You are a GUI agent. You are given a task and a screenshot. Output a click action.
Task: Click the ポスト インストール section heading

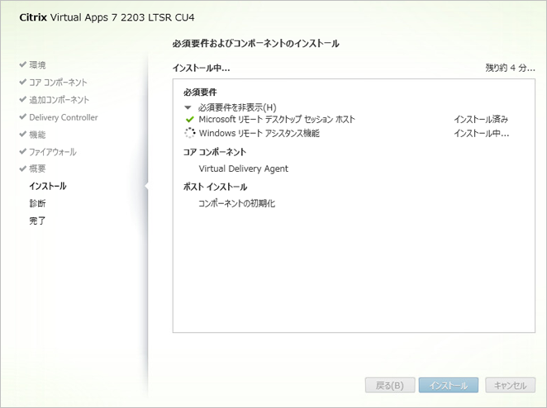(x=215, y=187)
